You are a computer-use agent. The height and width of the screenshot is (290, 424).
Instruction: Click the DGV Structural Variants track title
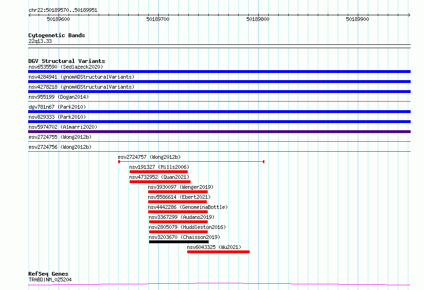click(67, 61)
